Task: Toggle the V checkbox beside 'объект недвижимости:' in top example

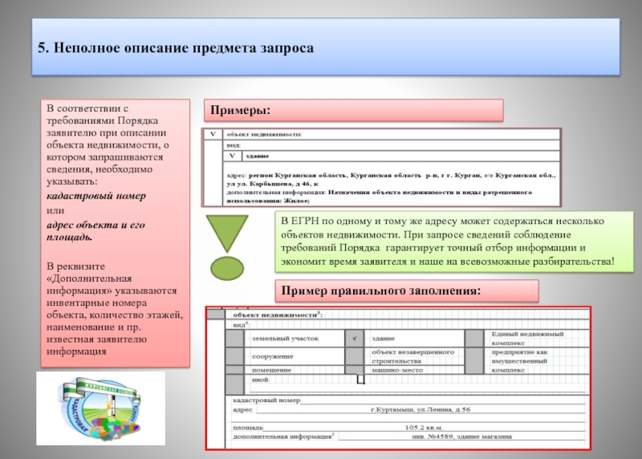Action: [x=213, y=134]
